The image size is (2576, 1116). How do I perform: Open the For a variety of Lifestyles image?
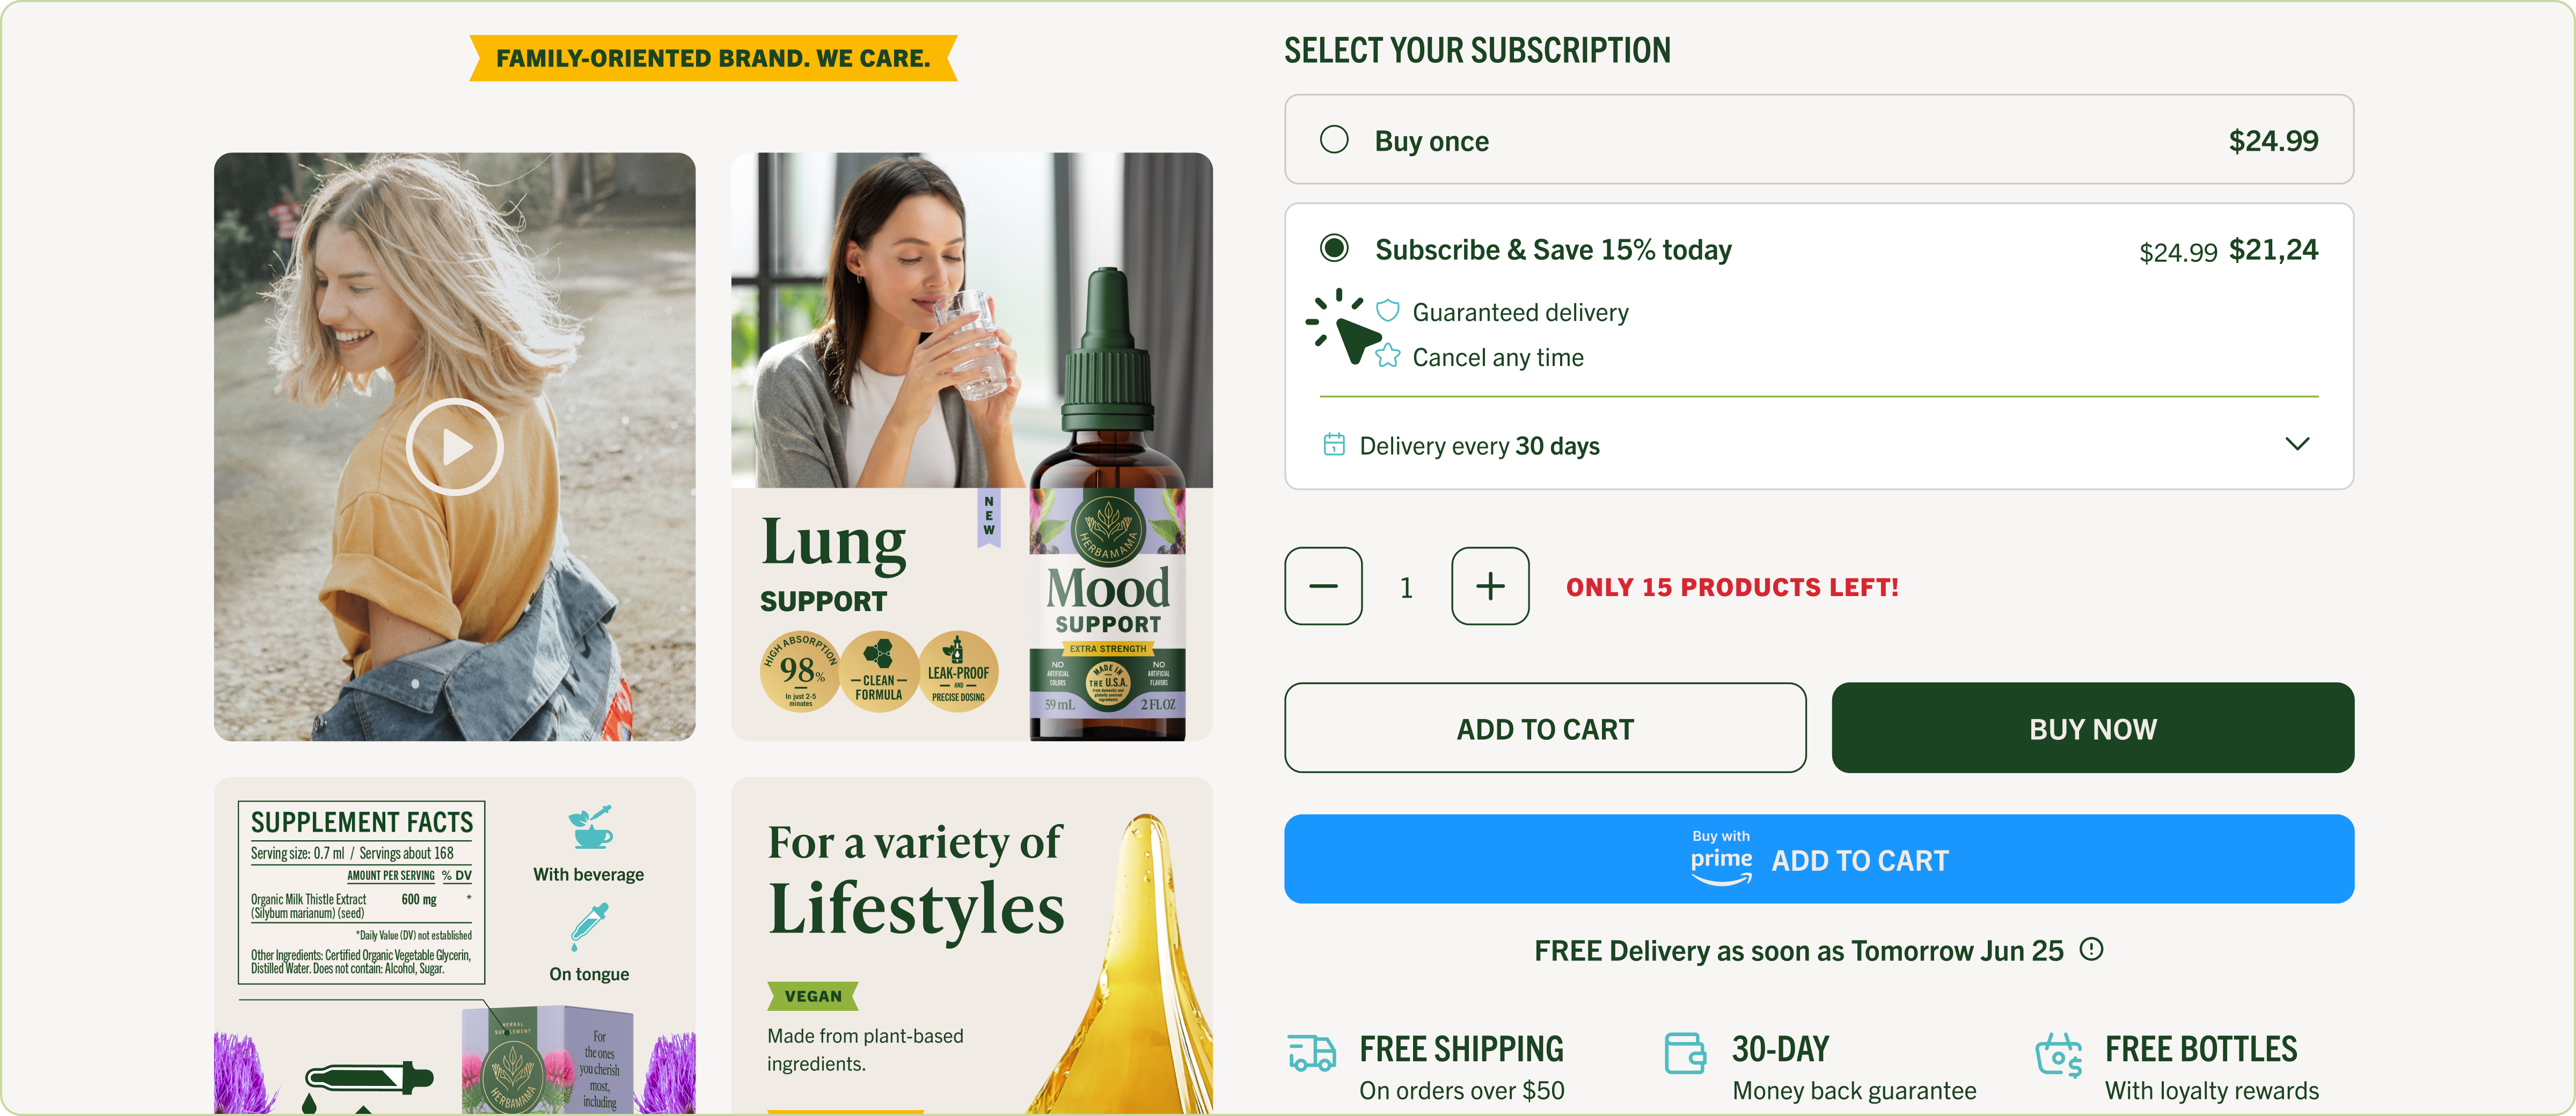tap(972, 945)
